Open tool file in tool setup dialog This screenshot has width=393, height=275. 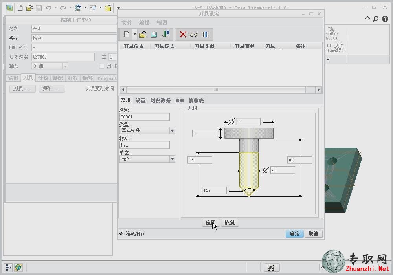143,35
